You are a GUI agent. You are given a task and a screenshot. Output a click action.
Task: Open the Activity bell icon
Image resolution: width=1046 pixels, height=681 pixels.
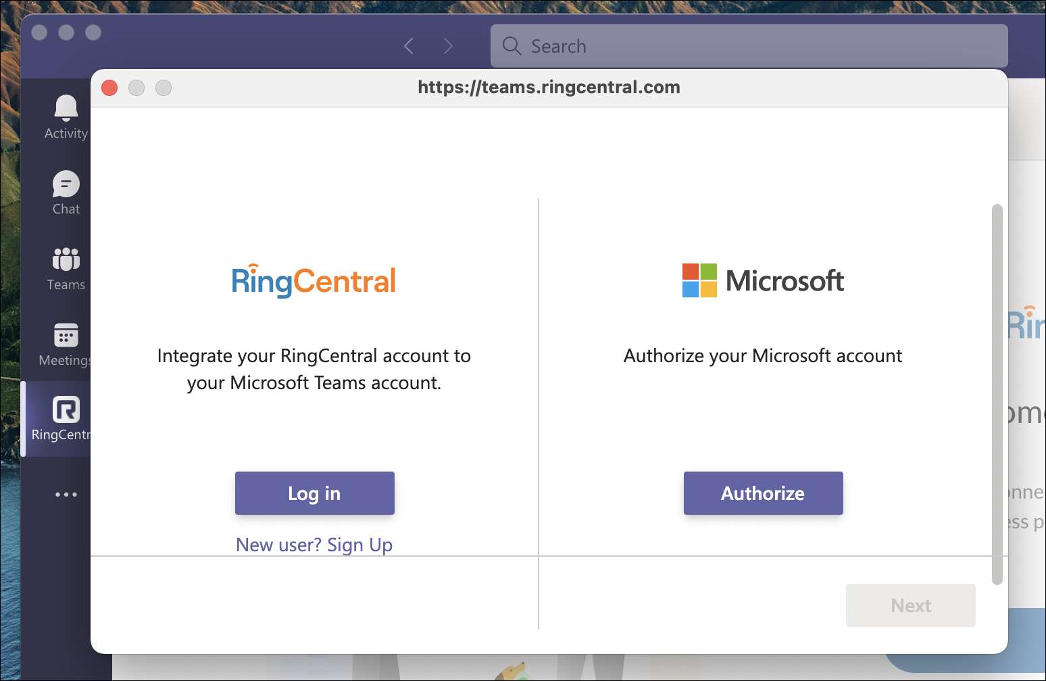tap(66, 108)
